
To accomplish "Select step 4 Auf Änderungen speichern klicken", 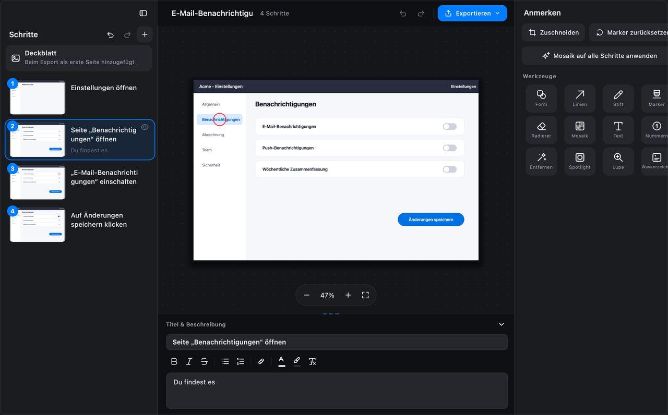I will (x=80, y=224).
